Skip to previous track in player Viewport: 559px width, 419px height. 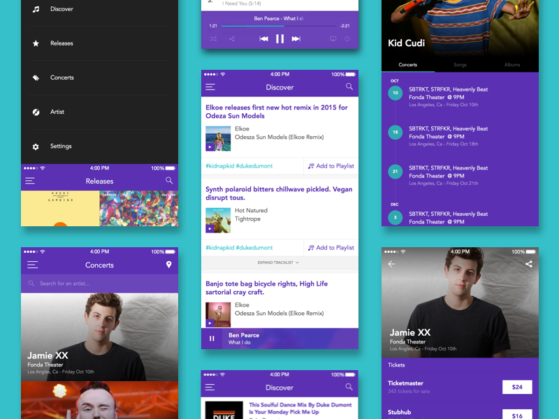[x=263, y=39]
